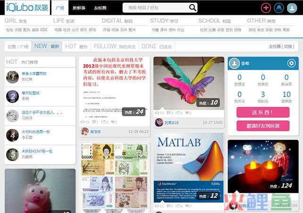Open the STUDY 学习 category
The width and height of the screenshot is (303, 213).
[164, 21]
